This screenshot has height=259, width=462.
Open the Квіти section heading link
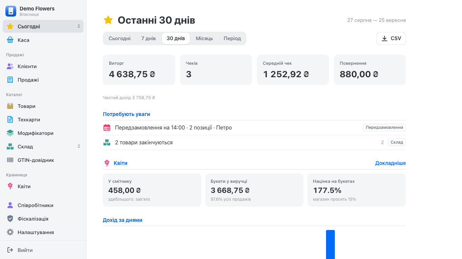click(120, 163)
